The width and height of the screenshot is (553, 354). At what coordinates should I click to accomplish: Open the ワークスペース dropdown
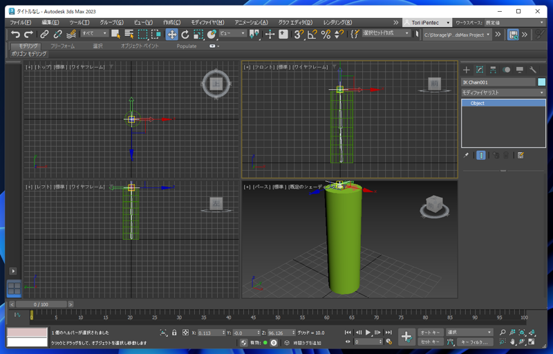(514, 23)
